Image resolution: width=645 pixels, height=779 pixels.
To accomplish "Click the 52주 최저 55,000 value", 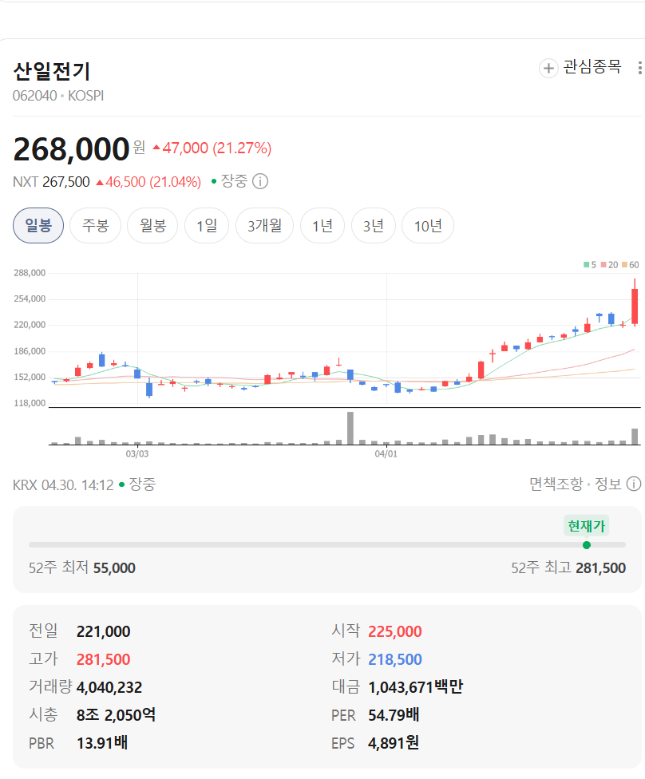I will pos(114,567).
